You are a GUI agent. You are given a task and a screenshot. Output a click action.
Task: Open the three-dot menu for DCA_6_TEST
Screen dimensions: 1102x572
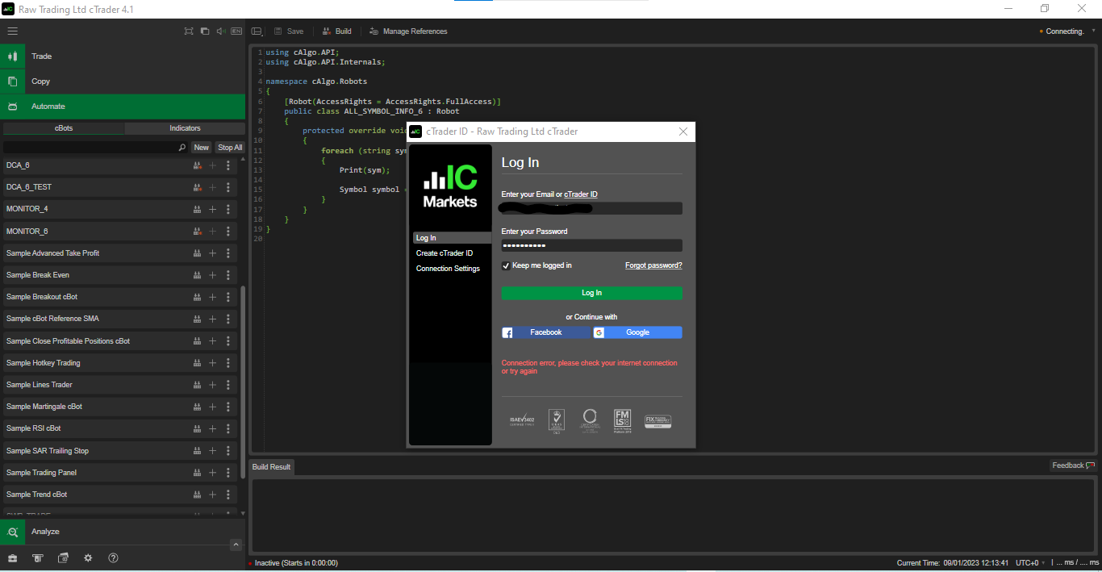point(228,187)
